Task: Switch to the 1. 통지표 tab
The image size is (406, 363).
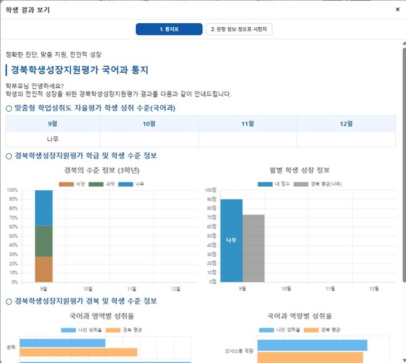Action: coord(169,29)
